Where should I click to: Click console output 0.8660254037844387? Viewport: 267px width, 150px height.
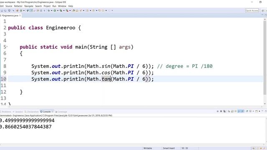25,127
